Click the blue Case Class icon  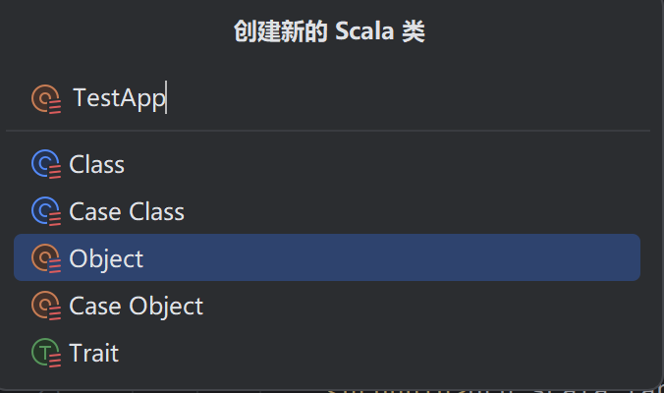(x=46, y=211)
